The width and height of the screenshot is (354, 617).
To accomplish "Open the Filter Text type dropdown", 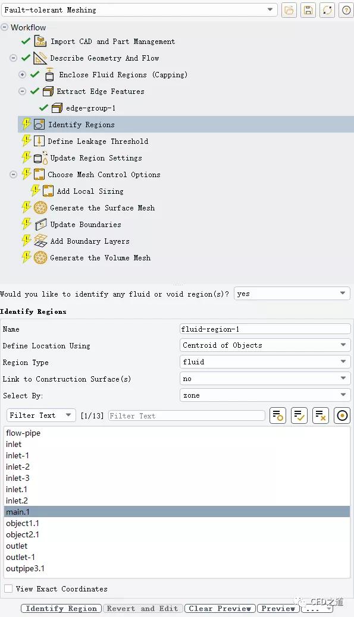I will coord(41,415).
